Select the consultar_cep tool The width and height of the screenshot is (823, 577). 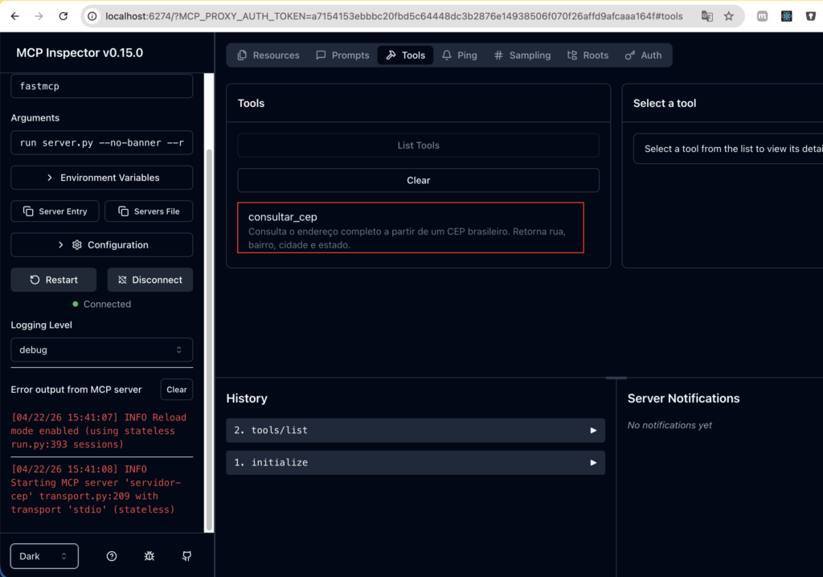(x=410, y=227)
